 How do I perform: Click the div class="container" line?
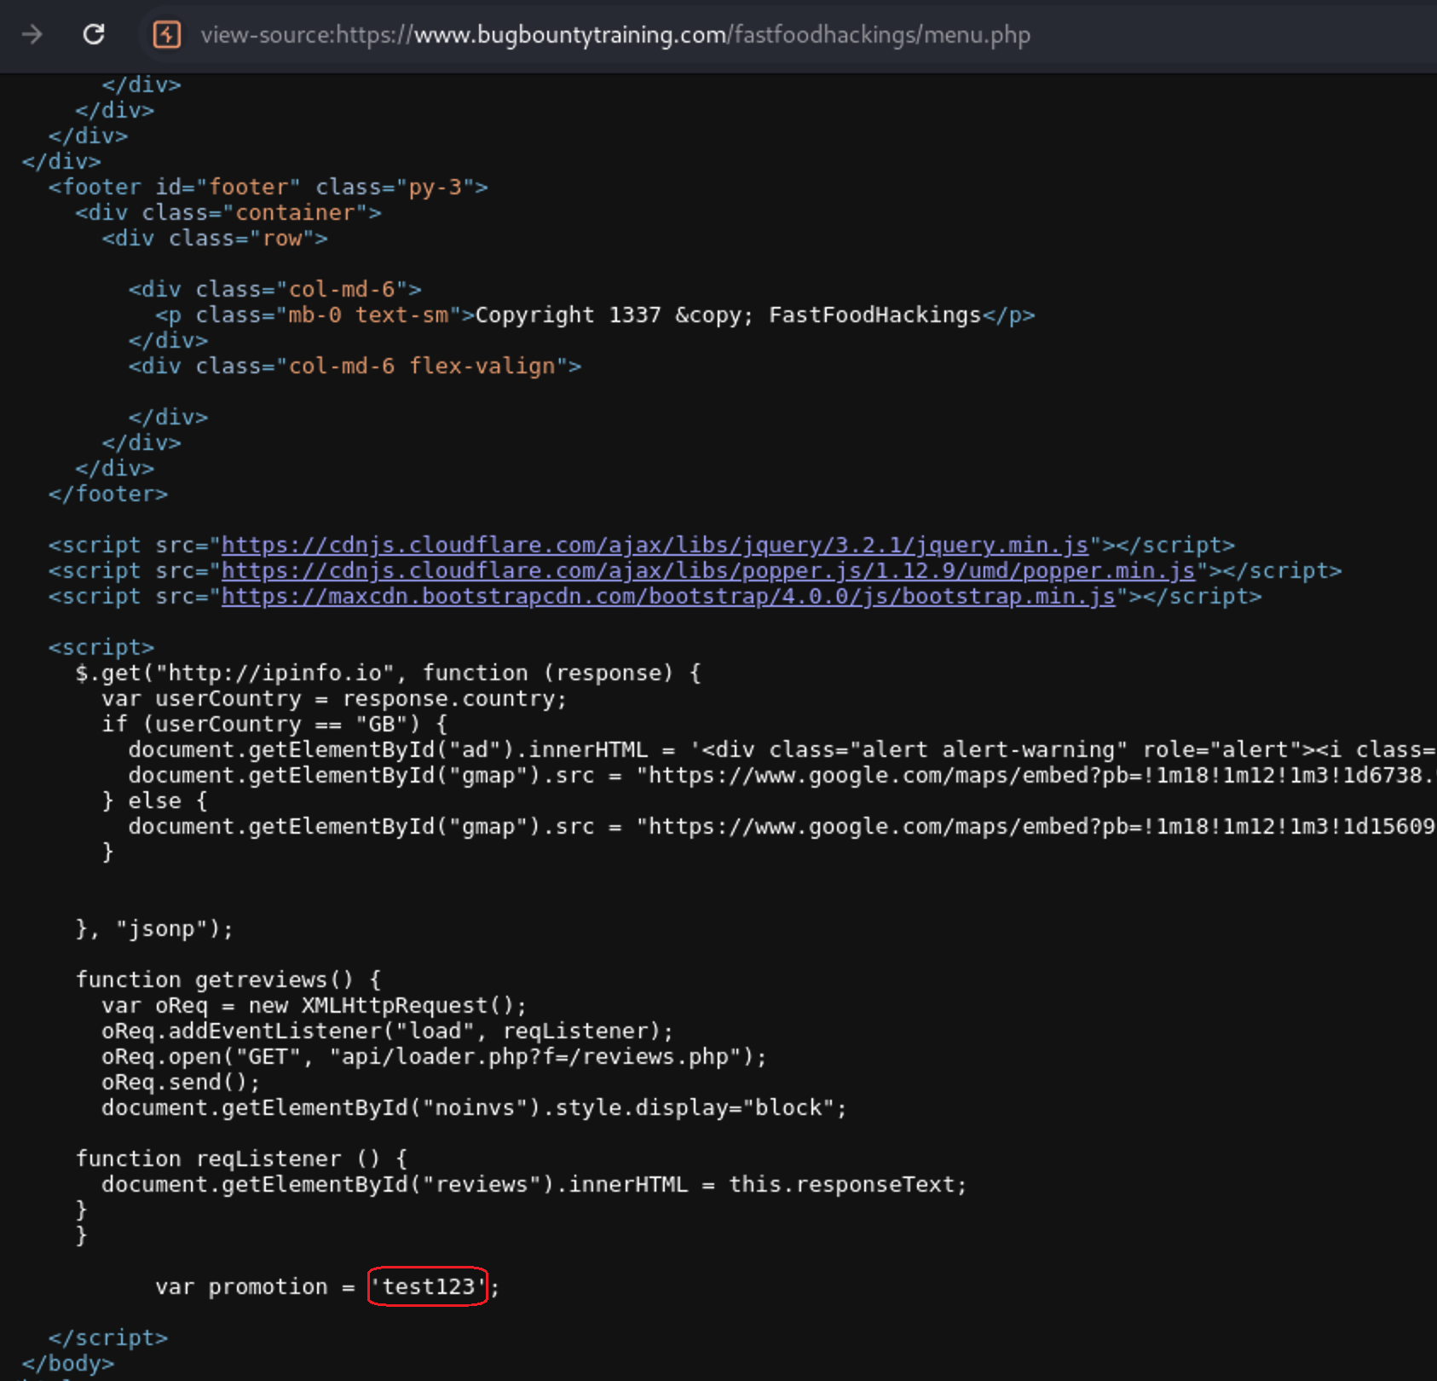pyautogui.click(x=228, y=213)
